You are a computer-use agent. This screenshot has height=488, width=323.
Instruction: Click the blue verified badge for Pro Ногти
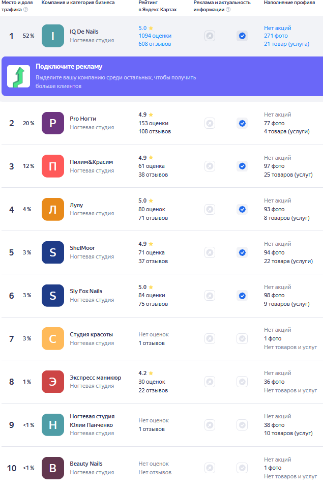(x=242, y=123)
